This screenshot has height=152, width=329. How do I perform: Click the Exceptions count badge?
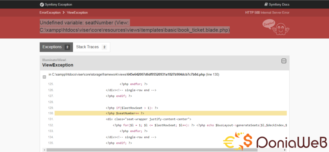pos(67,47)
